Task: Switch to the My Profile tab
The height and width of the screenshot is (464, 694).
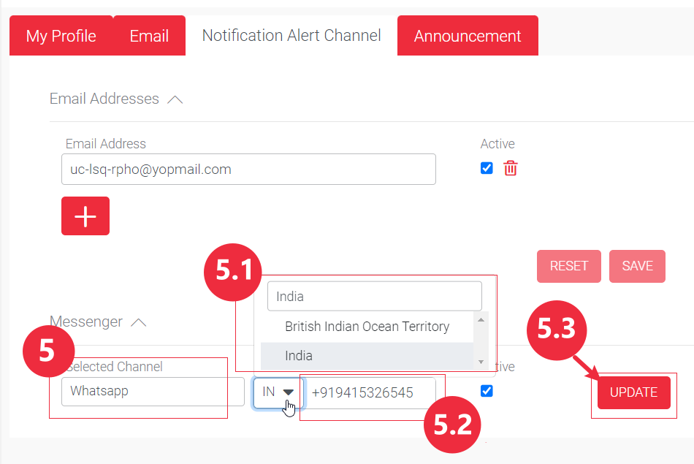Action: (61, 36)
